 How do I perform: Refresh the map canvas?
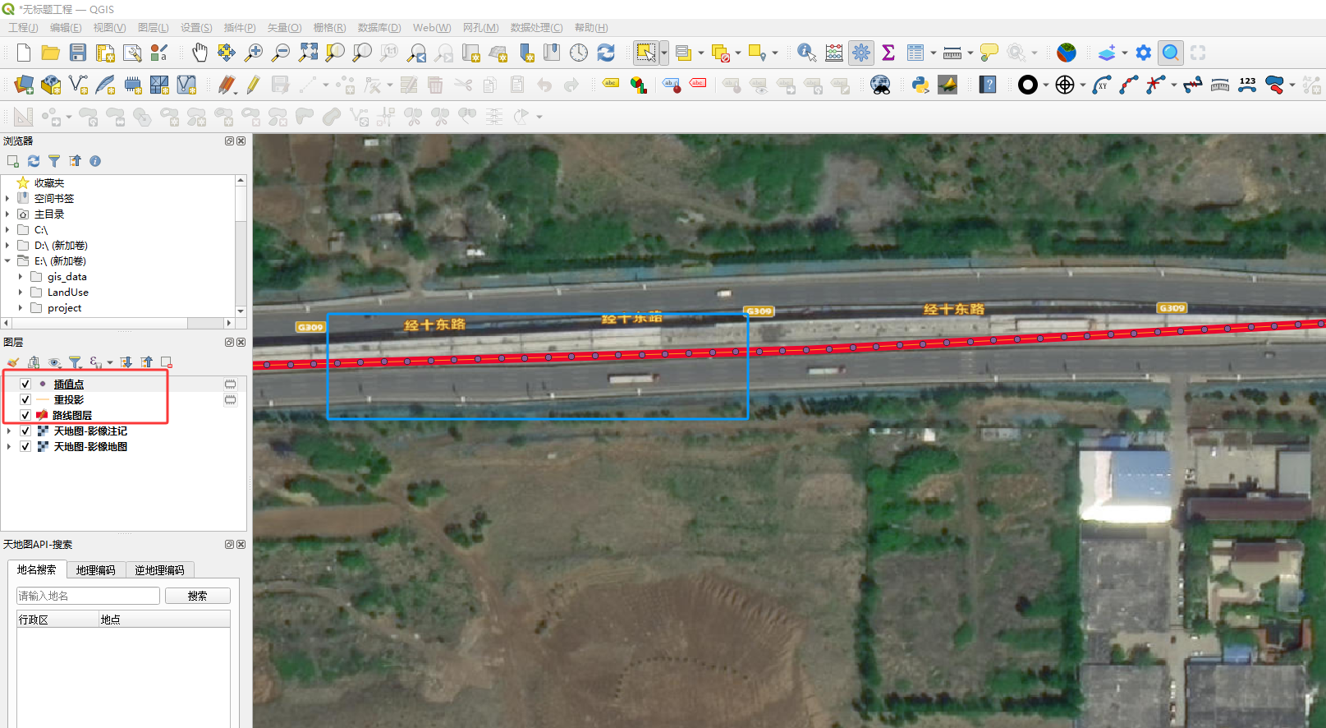pos(606,53)
